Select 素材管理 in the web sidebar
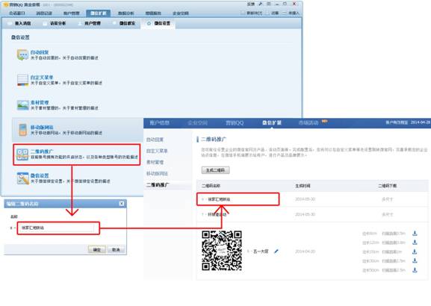 155,162
